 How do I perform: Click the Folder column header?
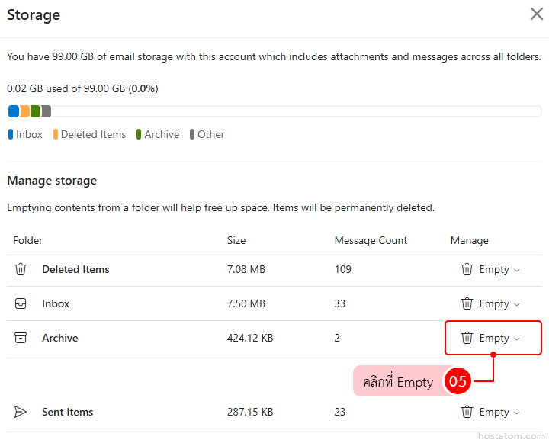(27, 240)
